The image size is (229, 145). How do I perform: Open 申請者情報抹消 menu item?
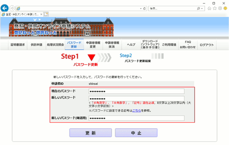[112, 45]
